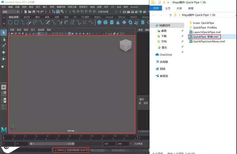Screen dimensions: 237x154
Task: Open the QuickPipe Profiles folder
Action: pyautogui.click(x=203, y=27)
